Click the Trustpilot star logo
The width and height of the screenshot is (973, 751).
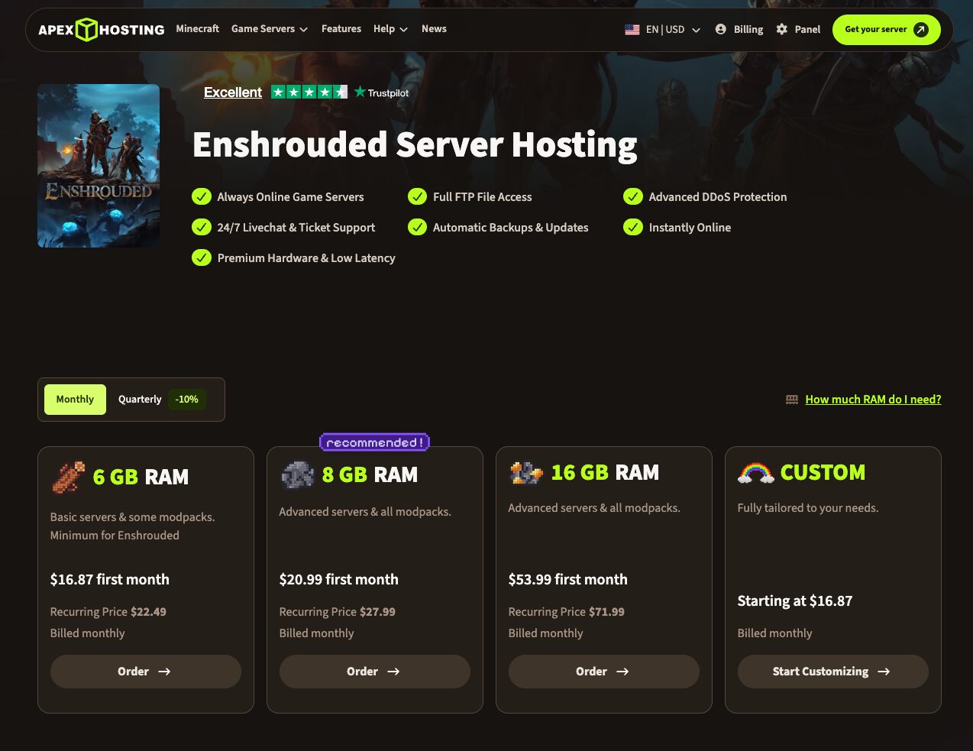(x=360, y=92)
